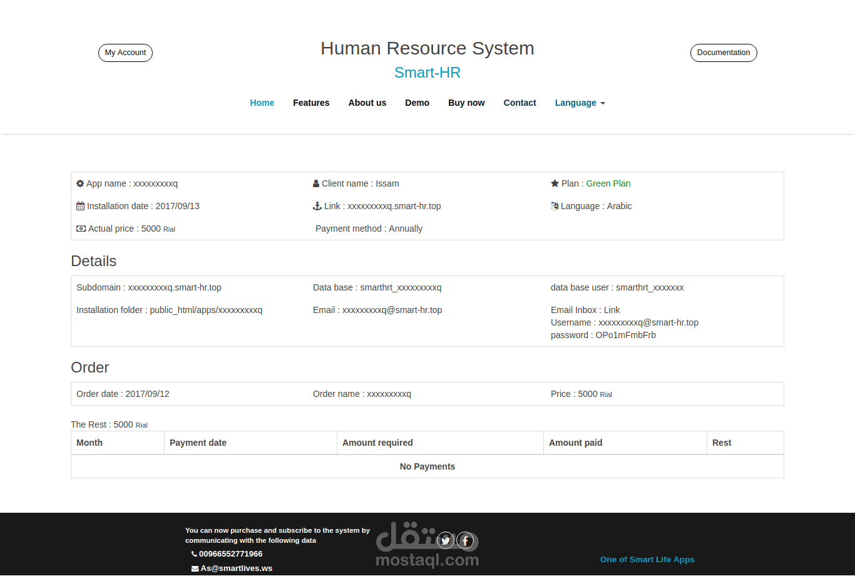Click the Details section heading
Image resolution: width=855 pixels, height=581 pixels.
(94, 261)
